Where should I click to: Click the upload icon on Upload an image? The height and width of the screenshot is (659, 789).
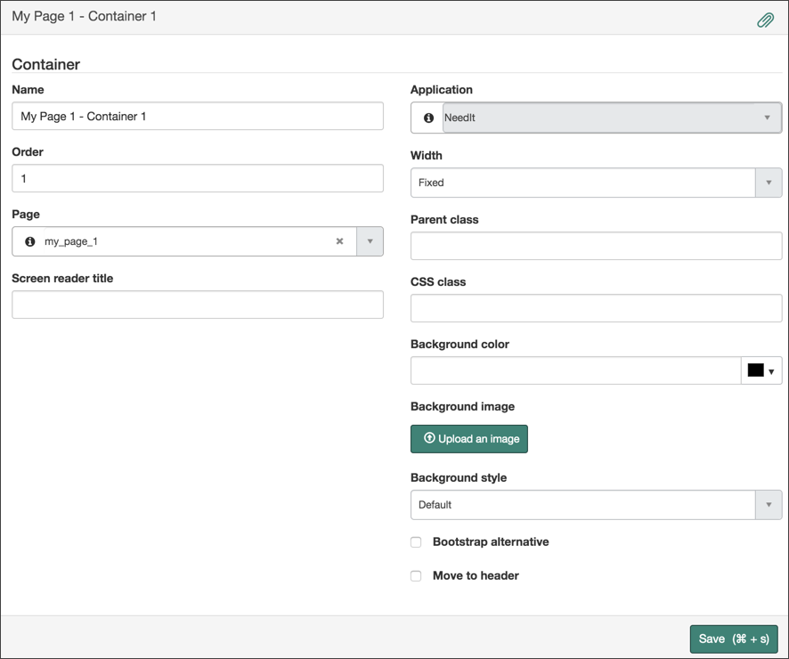pos(429,438)
